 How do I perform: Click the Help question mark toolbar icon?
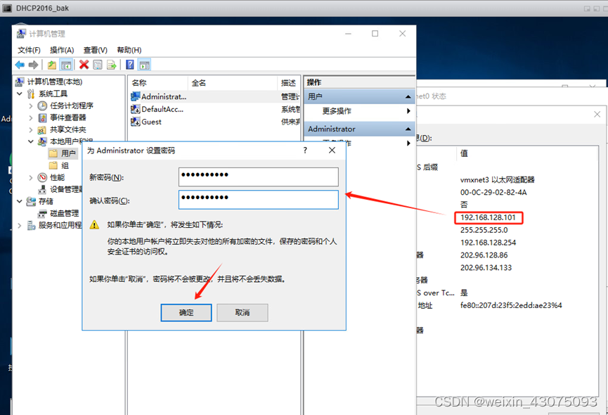click(x=130, y=65)
